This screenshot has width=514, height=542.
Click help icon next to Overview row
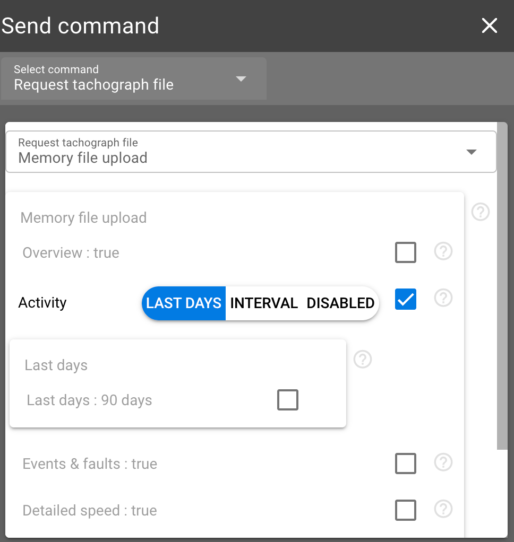click(x=443, y=251)
